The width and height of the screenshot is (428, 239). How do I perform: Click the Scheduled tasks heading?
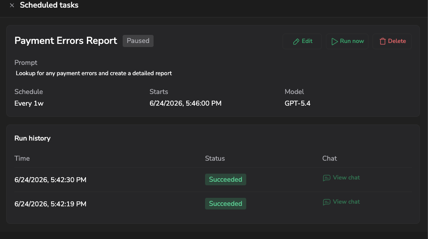49,5
